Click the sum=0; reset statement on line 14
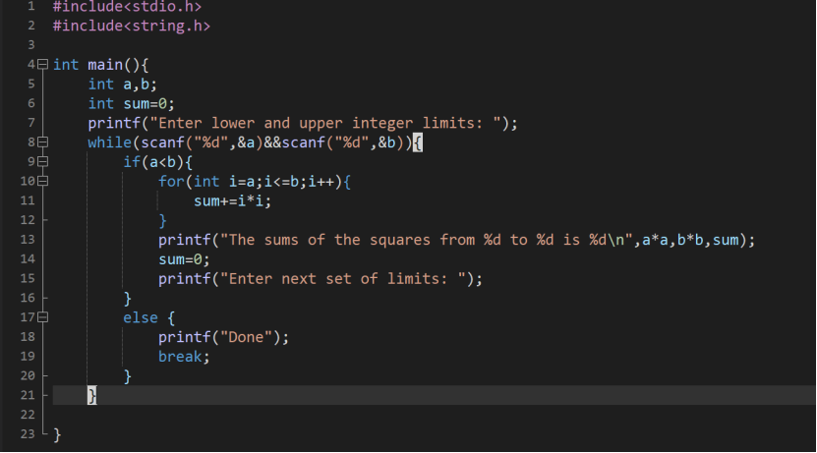Screen dimensions: 817x453 (184, 259)
